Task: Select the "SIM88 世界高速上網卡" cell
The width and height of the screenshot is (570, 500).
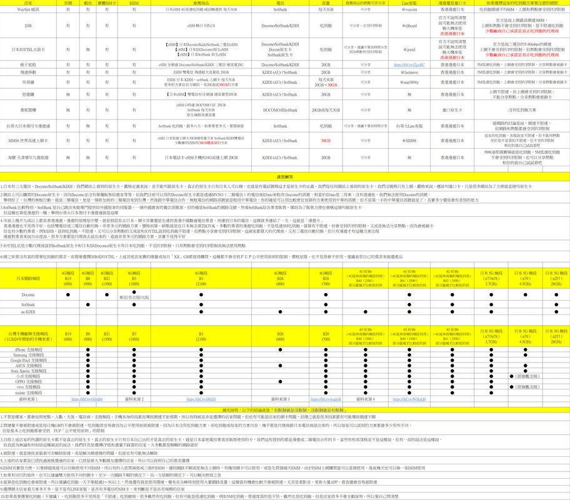Action: click(28, 141)
